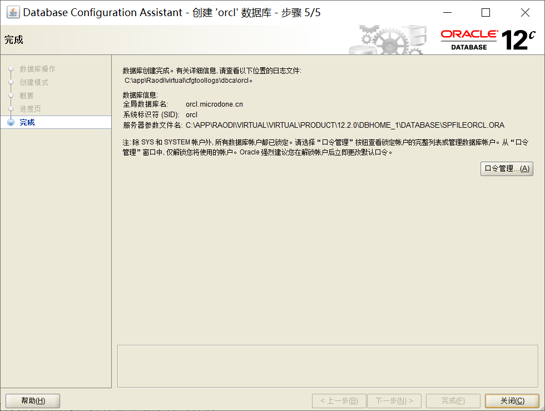Click the empty message area at bottom
Image resolution: width=545 pixels, height=411 pixels.
pos(328,366)
